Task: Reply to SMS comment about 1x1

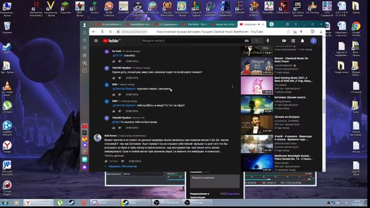Action: pos(132,111)
